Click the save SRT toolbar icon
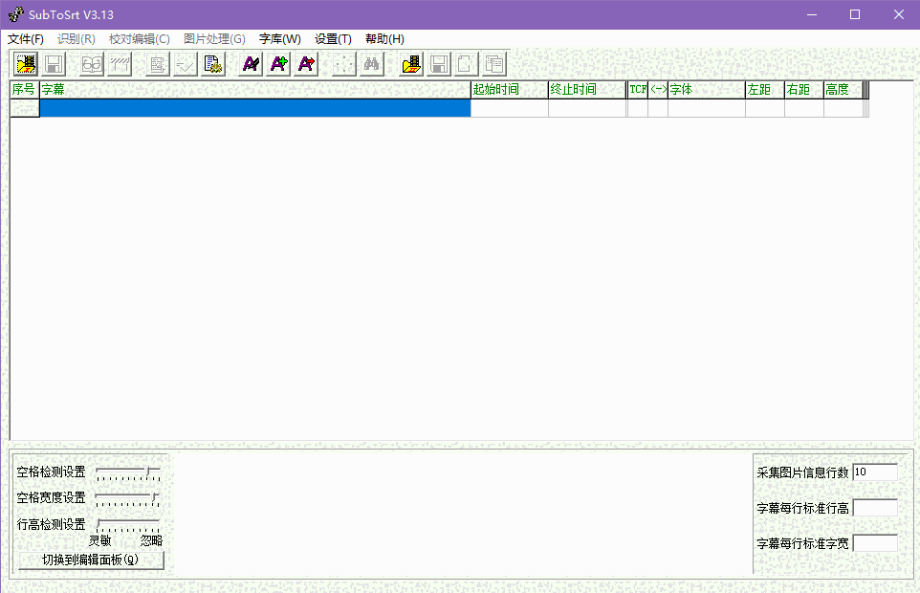The image size is (920, 593). pyautogui.click(x=52, y=63)
